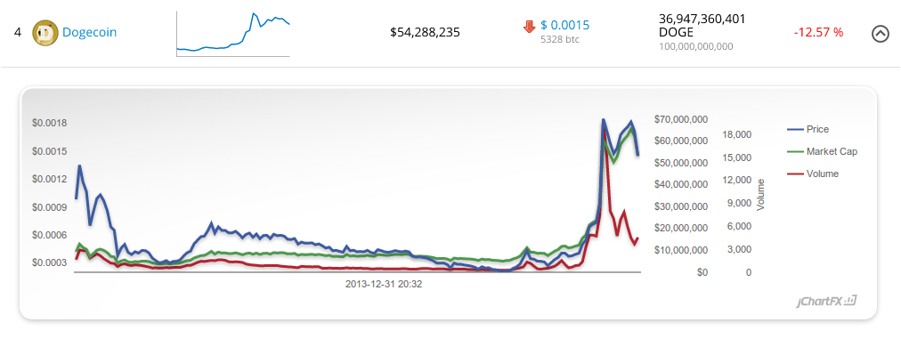901x347 pixels.
Task: Open the Dogecoin link
Action: click(x=89, y=32)
